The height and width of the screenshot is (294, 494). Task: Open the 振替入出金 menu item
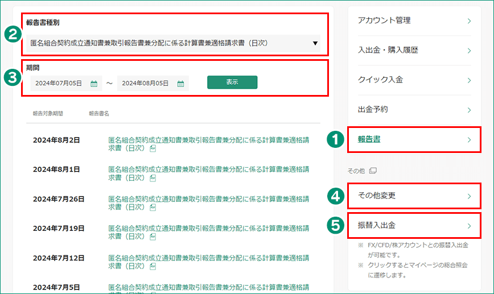click(x=414, y=225)
